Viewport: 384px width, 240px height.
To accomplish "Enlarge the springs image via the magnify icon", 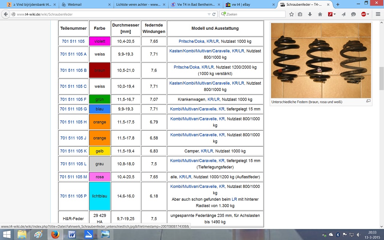I will pos(368,101).
